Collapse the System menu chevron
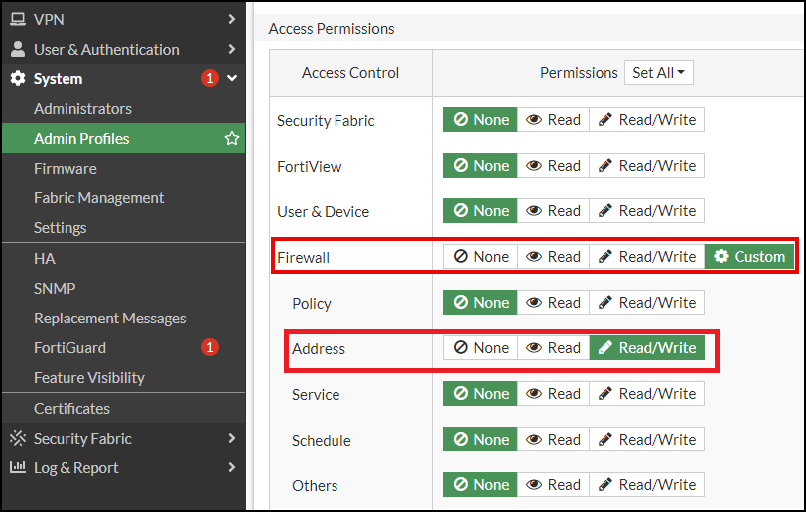This screenshot has height=512, width=806. (x=232, y=79)
